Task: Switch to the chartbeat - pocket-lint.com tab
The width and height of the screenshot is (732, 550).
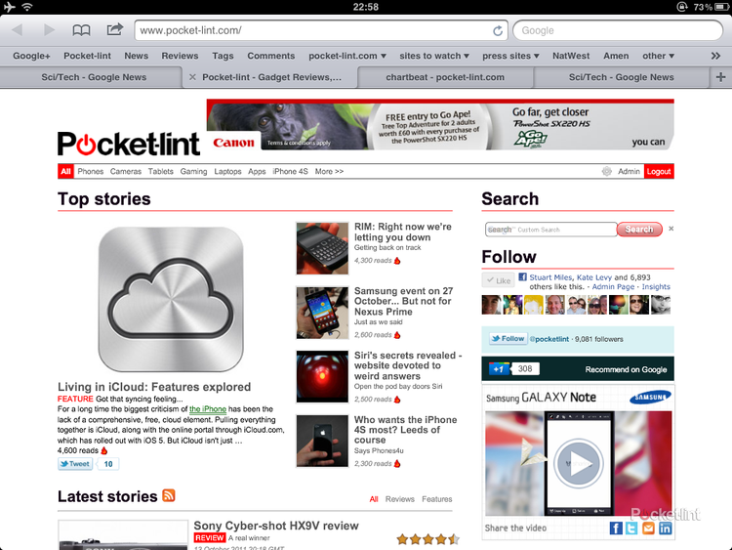Action: click(x=445, y=77)
